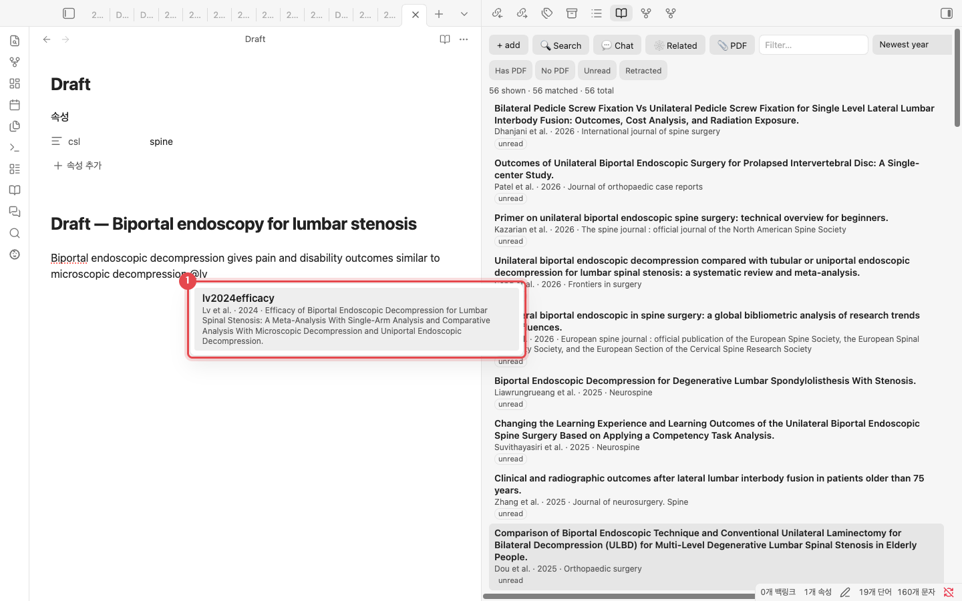Click the + add button
Screen dimensions: 962x601
pos(508,45)
